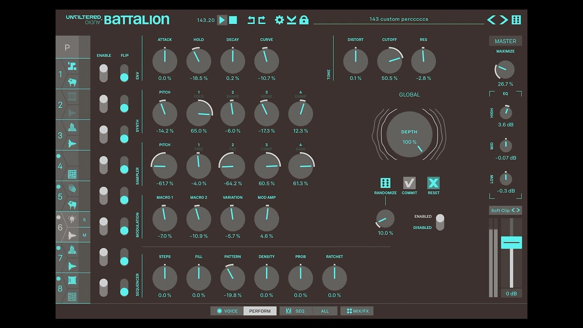Viewport: 583px width, 328px height.
Task: Stop playback with the square stop button
Action: pos(233,20)
